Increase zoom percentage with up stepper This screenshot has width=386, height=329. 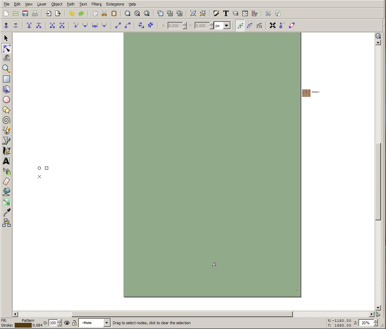376,321
